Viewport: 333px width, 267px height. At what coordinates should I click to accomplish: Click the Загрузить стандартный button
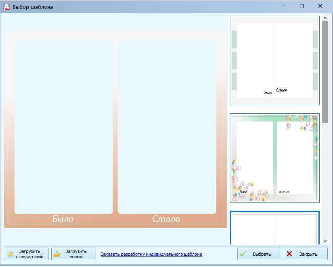[27, 254]
